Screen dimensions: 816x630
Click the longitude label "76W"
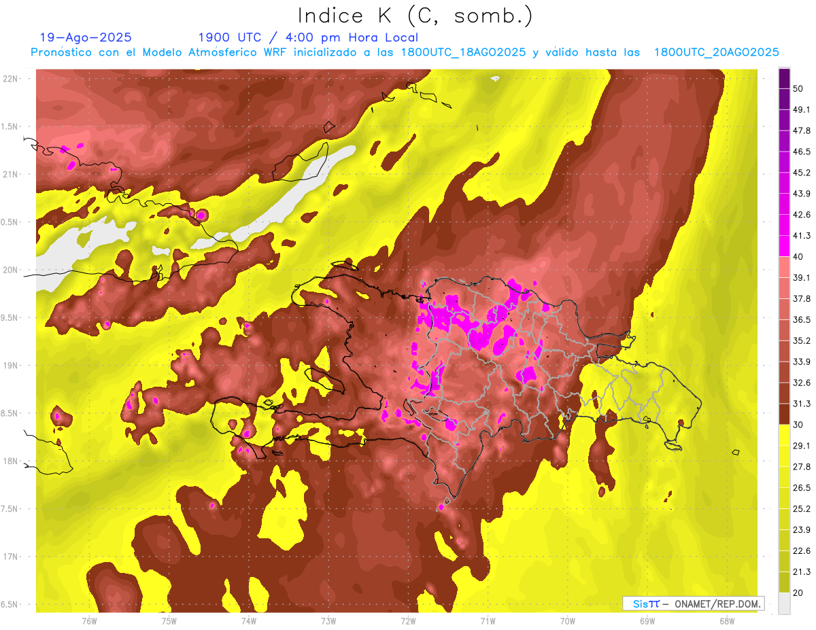pyautogui.click(x=89, y=620)
